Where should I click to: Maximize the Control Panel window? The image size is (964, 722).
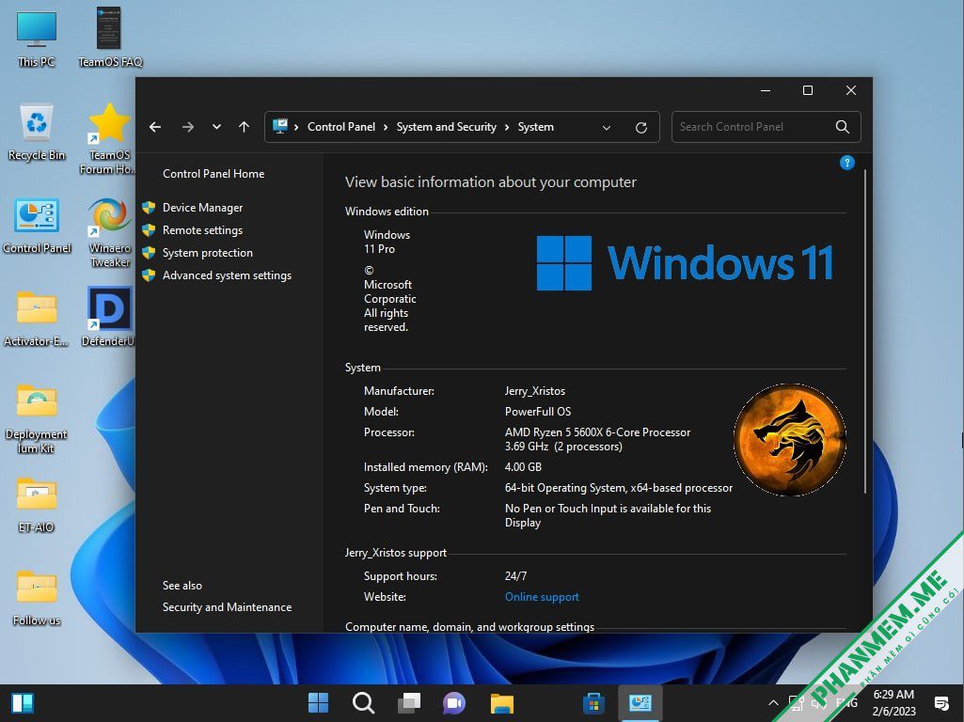(x=808, y=90)
